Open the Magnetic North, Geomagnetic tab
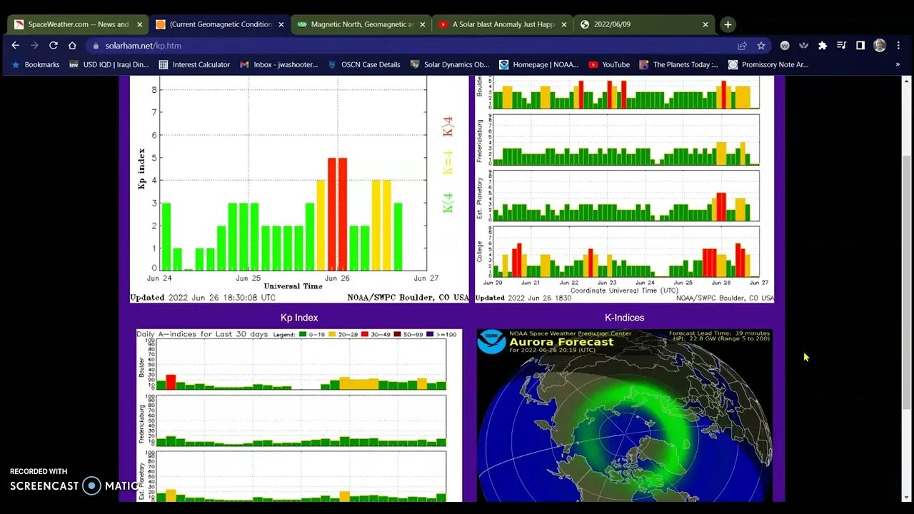This screenshot has height=514, width=914. point(361,24)
